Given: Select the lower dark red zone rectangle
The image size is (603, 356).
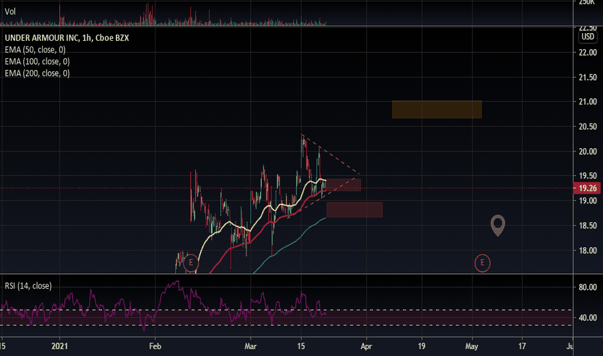Looking at the screenshot, I should [355, 210].
